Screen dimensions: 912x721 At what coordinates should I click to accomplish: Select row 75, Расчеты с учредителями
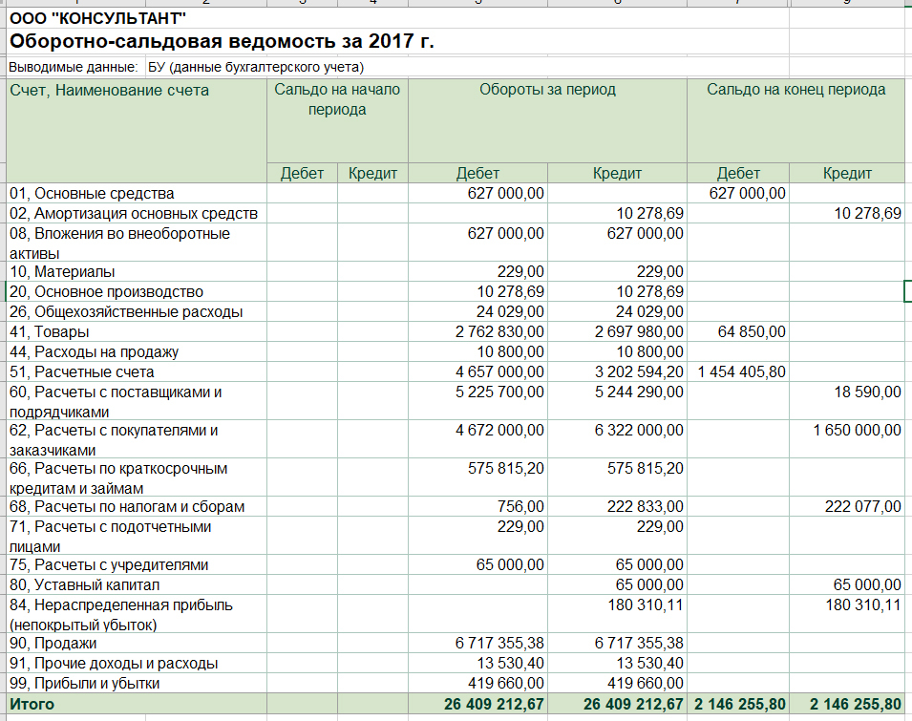[x=456, y=564]
